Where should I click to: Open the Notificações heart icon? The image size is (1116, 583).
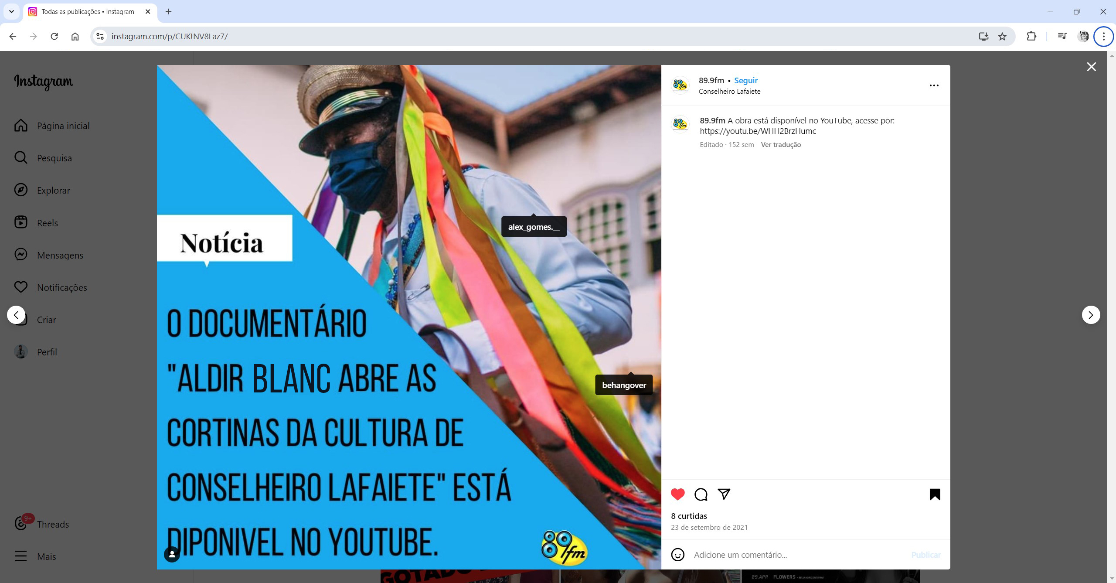[x=20, y=287]
